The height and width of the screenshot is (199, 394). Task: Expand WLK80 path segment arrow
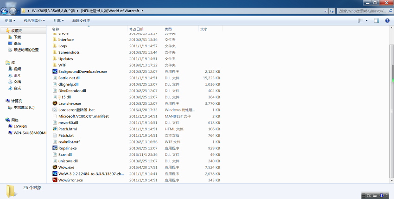(78, 11)
